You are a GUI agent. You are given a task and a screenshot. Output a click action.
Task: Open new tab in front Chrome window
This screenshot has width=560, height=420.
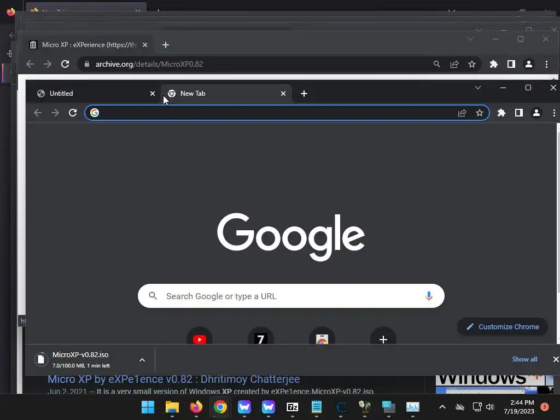click(304, 94)
